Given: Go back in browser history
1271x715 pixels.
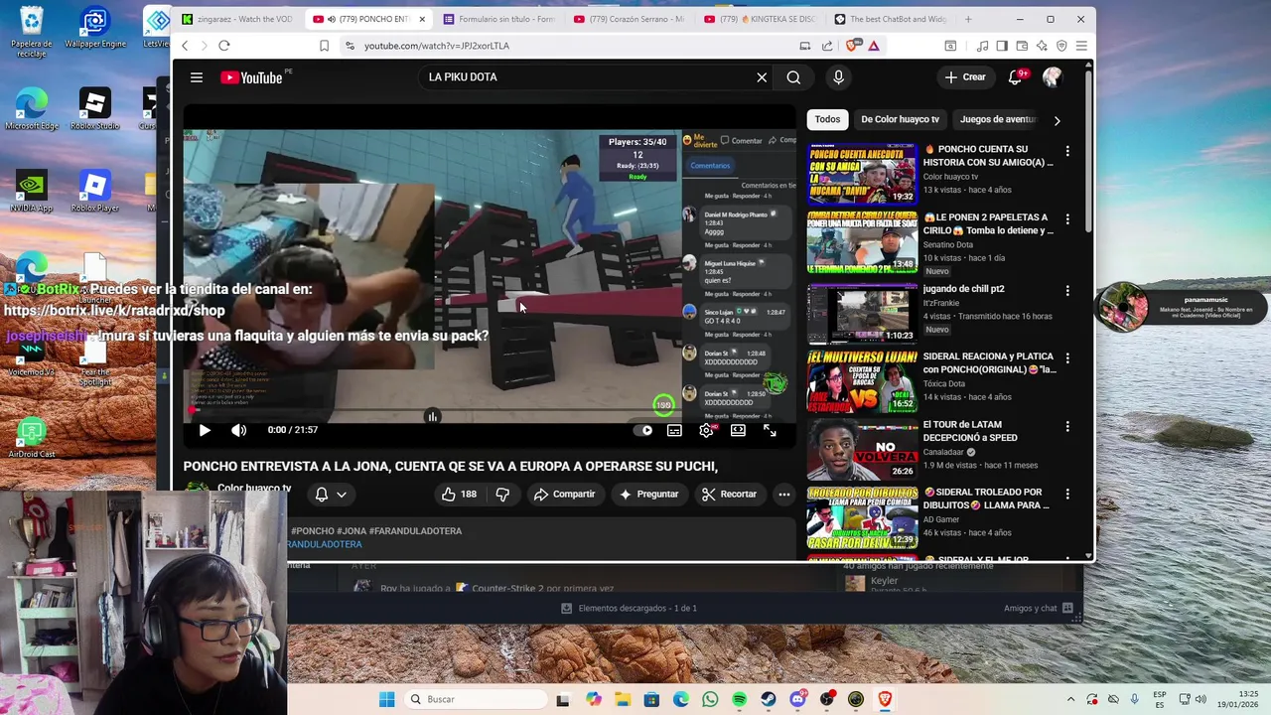Looking at the screenshot, I should click(185, 46).
